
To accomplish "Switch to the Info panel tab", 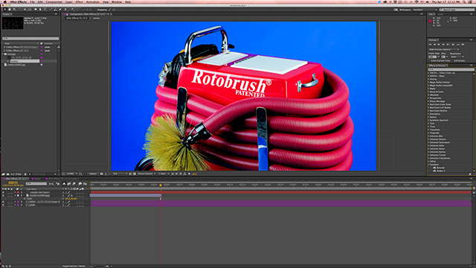I will pos(431,14).
